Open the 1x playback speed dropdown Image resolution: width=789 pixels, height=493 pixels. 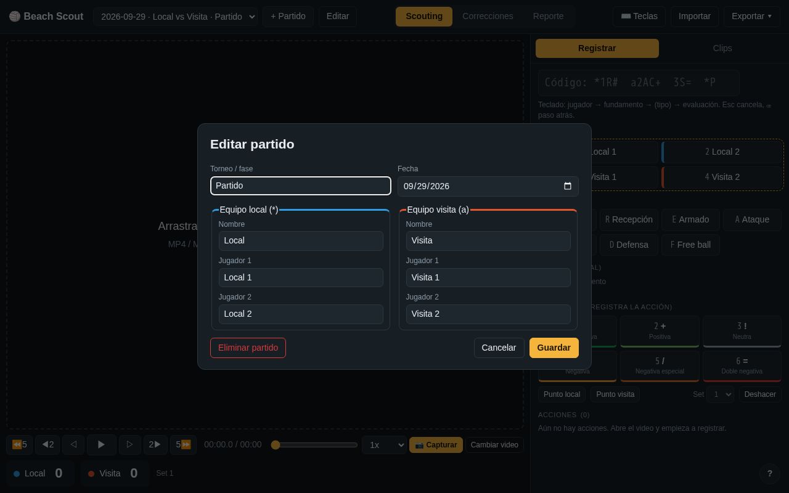click(384, 445)
